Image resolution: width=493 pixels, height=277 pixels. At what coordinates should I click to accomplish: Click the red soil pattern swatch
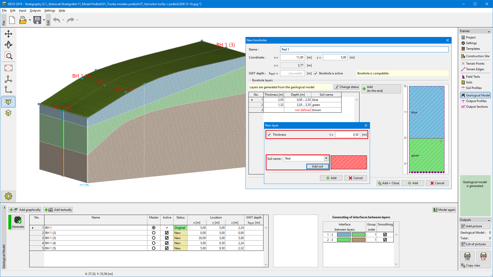[349, 162]
